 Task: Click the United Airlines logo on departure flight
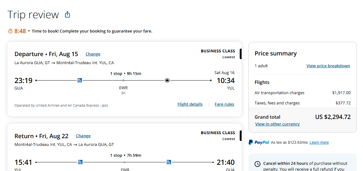click(x=80, y=81)
